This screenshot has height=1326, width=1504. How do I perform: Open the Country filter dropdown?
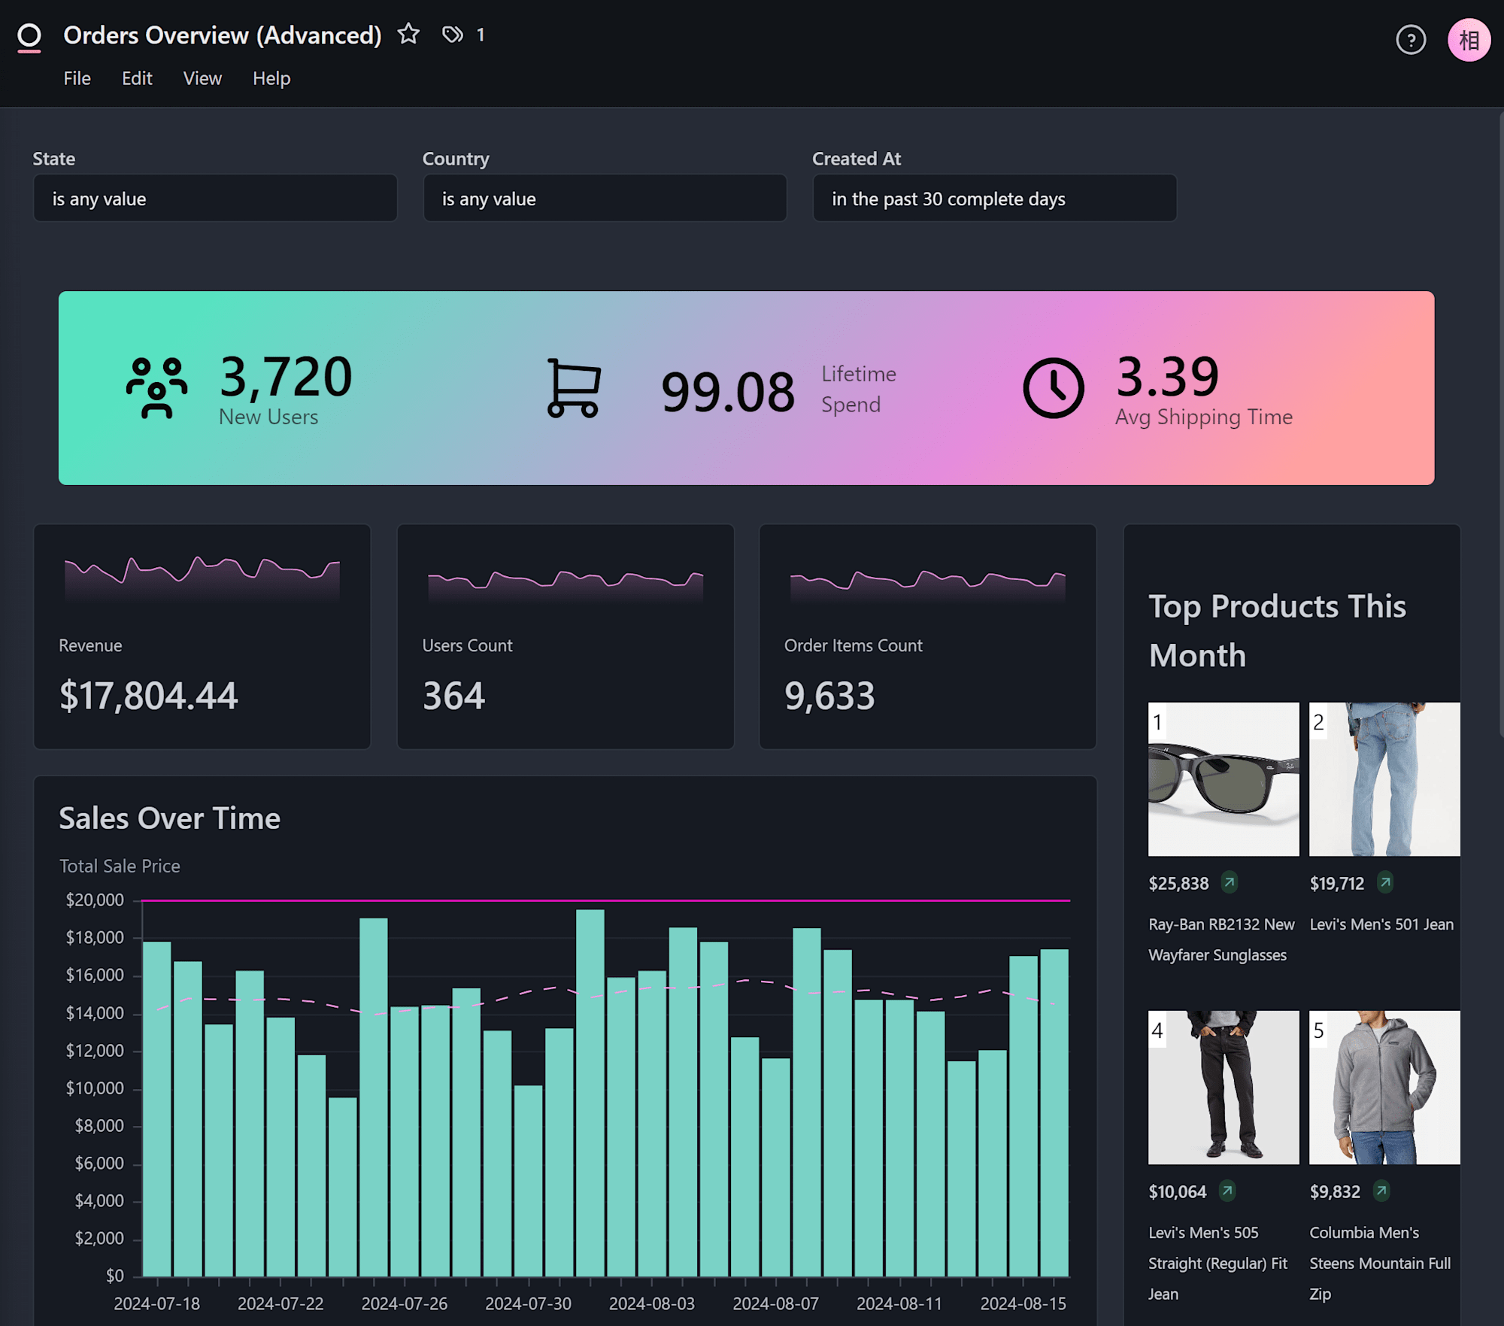[605, 199]
